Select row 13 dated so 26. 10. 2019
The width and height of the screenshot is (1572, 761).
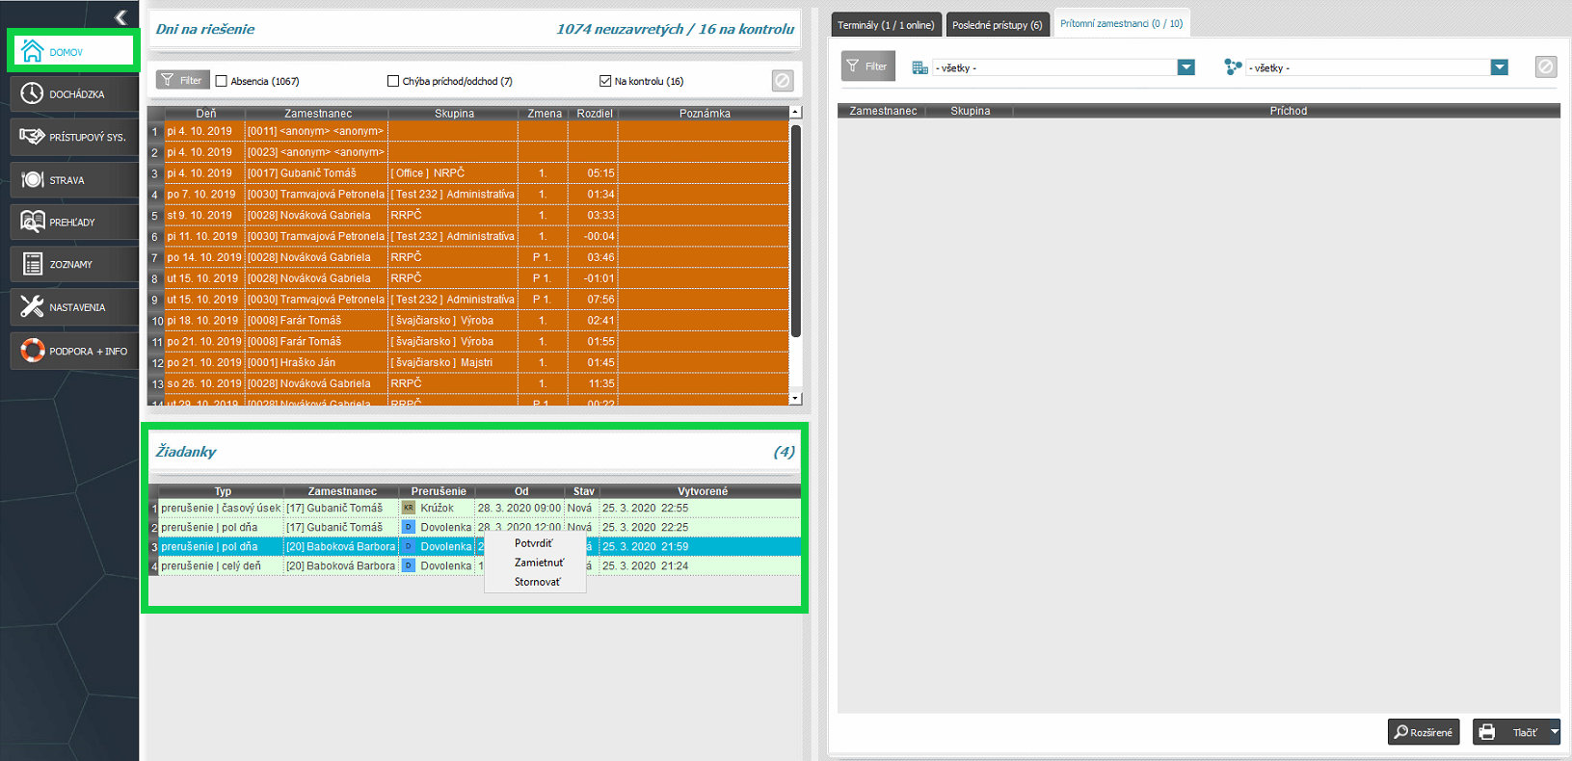468,383
